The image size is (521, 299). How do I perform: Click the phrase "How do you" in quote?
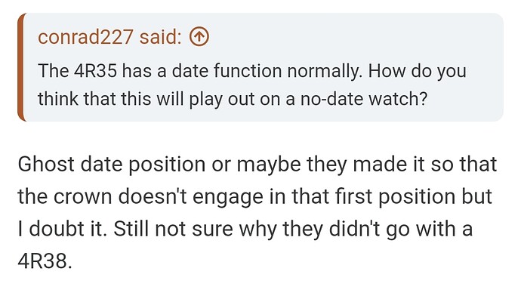click(417, 71)
